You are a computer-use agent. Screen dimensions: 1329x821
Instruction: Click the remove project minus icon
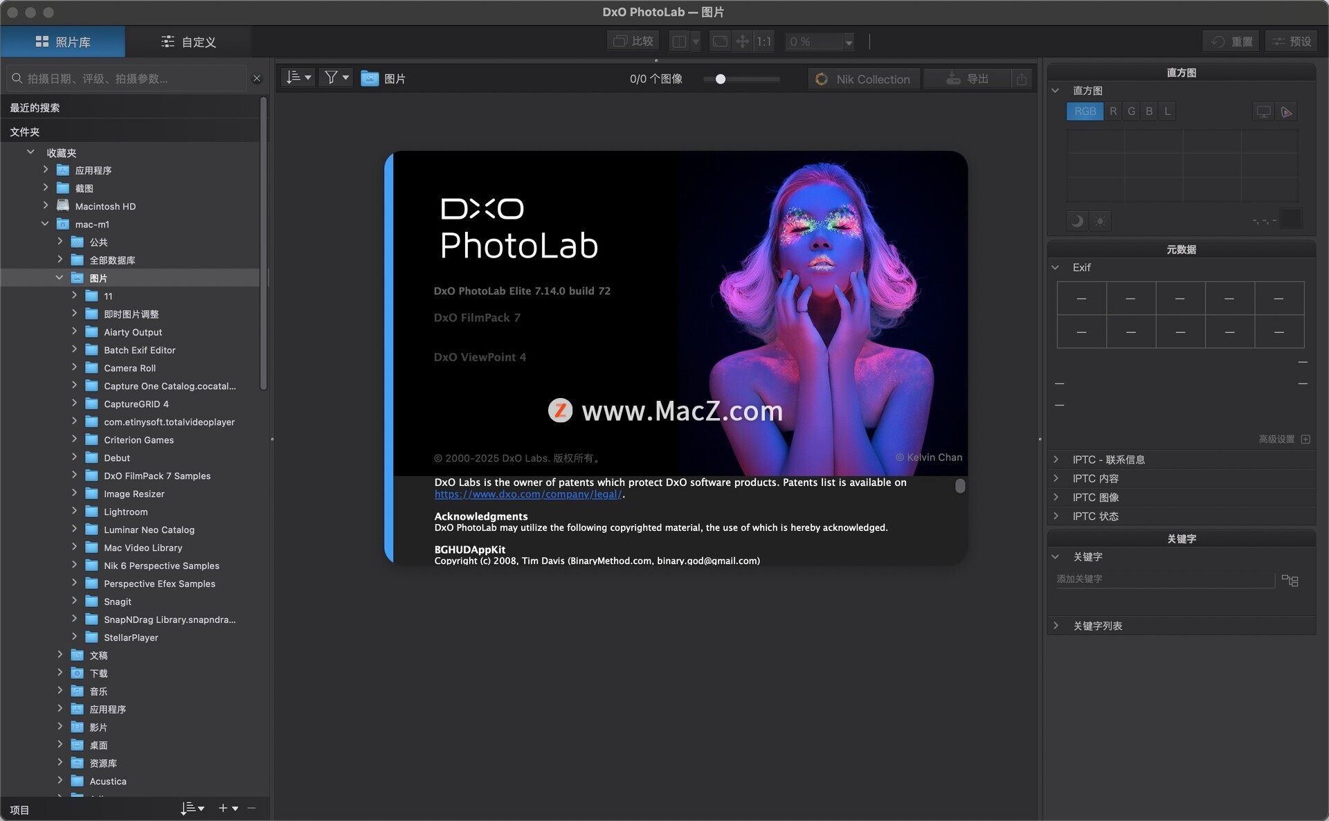pyautogui.click(x=251, y=808)
